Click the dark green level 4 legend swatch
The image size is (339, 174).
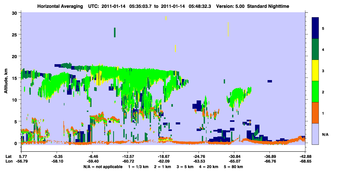[315, 49]
